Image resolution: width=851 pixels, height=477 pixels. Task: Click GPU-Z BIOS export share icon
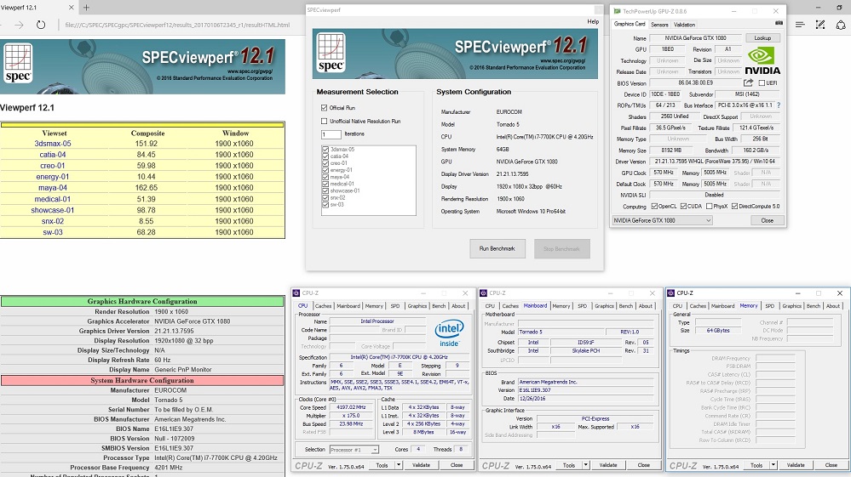[x=748, y=82]
